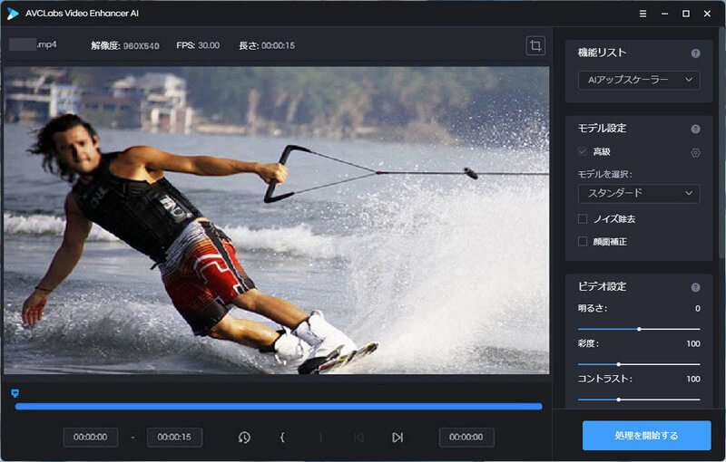The height and width of the screenshot is (462, 726).
Task: Click the .mp4 file name
Action: click(x=33, y=44)
